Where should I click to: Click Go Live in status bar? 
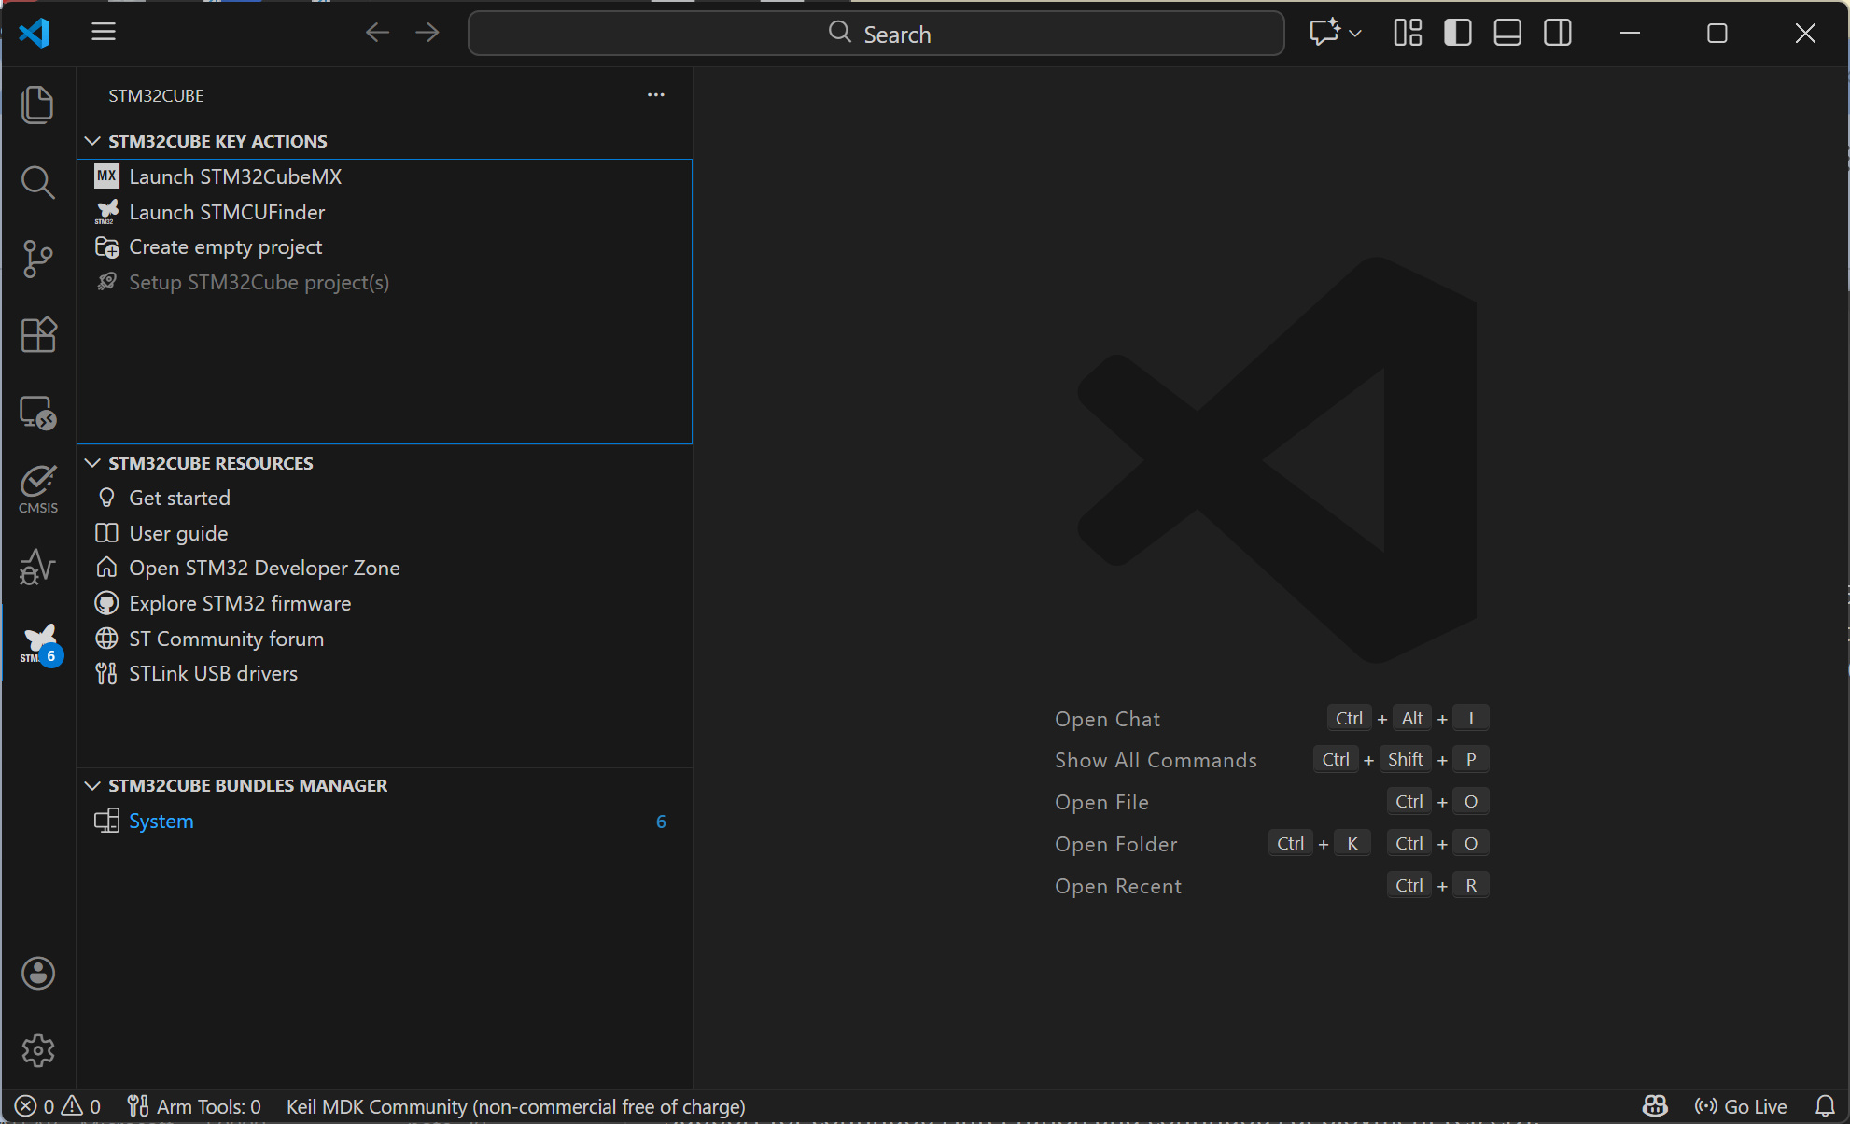(x=1741, y=1106)
